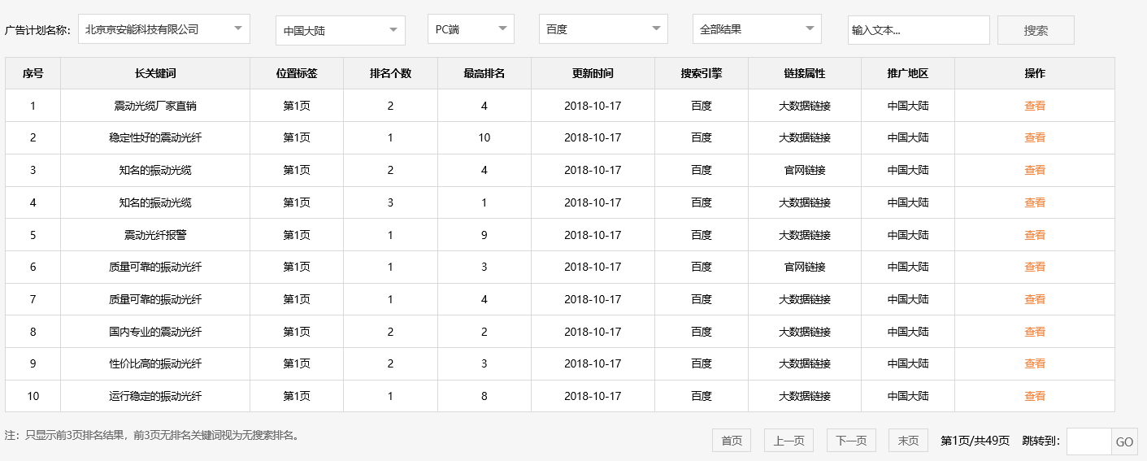1147x461 pixels.
Task: Click the 搜索引擎 column header
Action: click(x=702, y=73)
